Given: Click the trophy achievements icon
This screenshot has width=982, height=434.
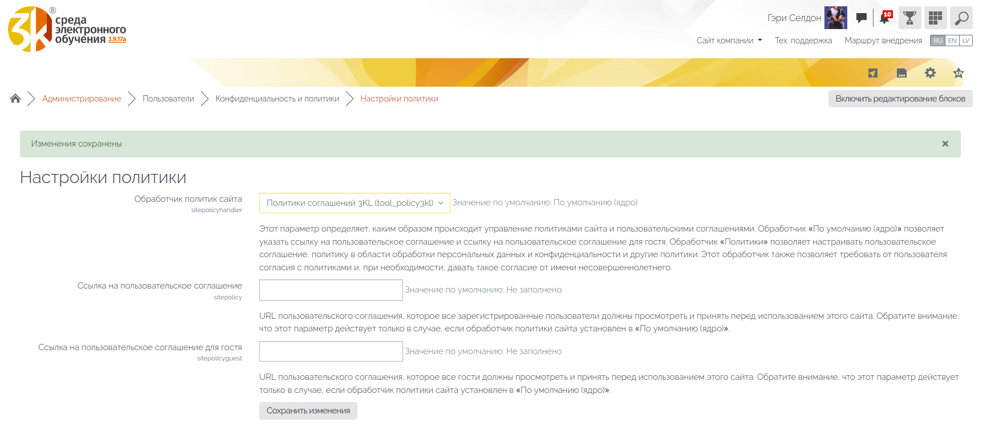Looking at the screenshot, I should coord(910,18).
